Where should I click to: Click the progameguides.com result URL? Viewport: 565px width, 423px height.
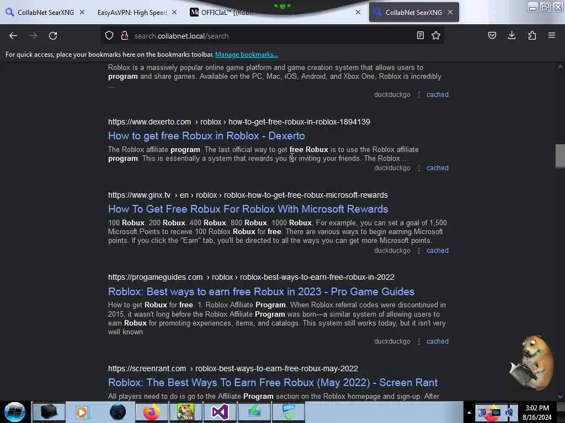click(251, 278)
